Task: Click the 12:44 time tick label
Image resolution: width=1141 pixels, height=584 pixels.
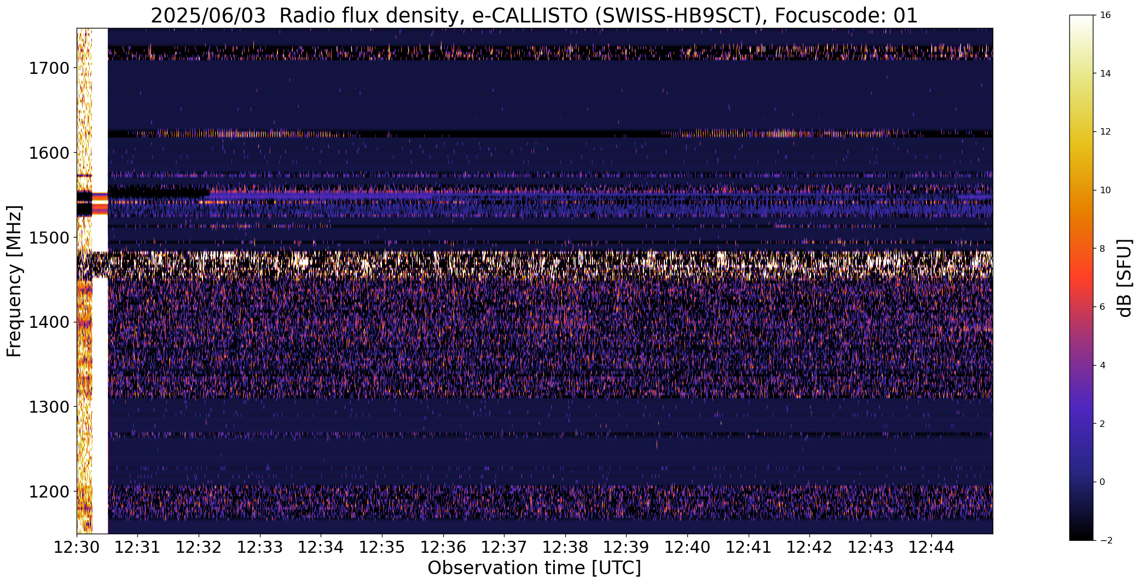Action: point(932,547)
